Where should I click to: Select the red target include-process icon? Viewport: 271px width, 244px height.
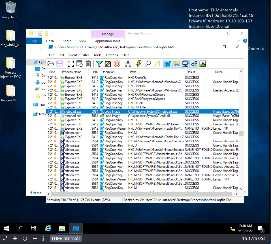pos(117,64)
